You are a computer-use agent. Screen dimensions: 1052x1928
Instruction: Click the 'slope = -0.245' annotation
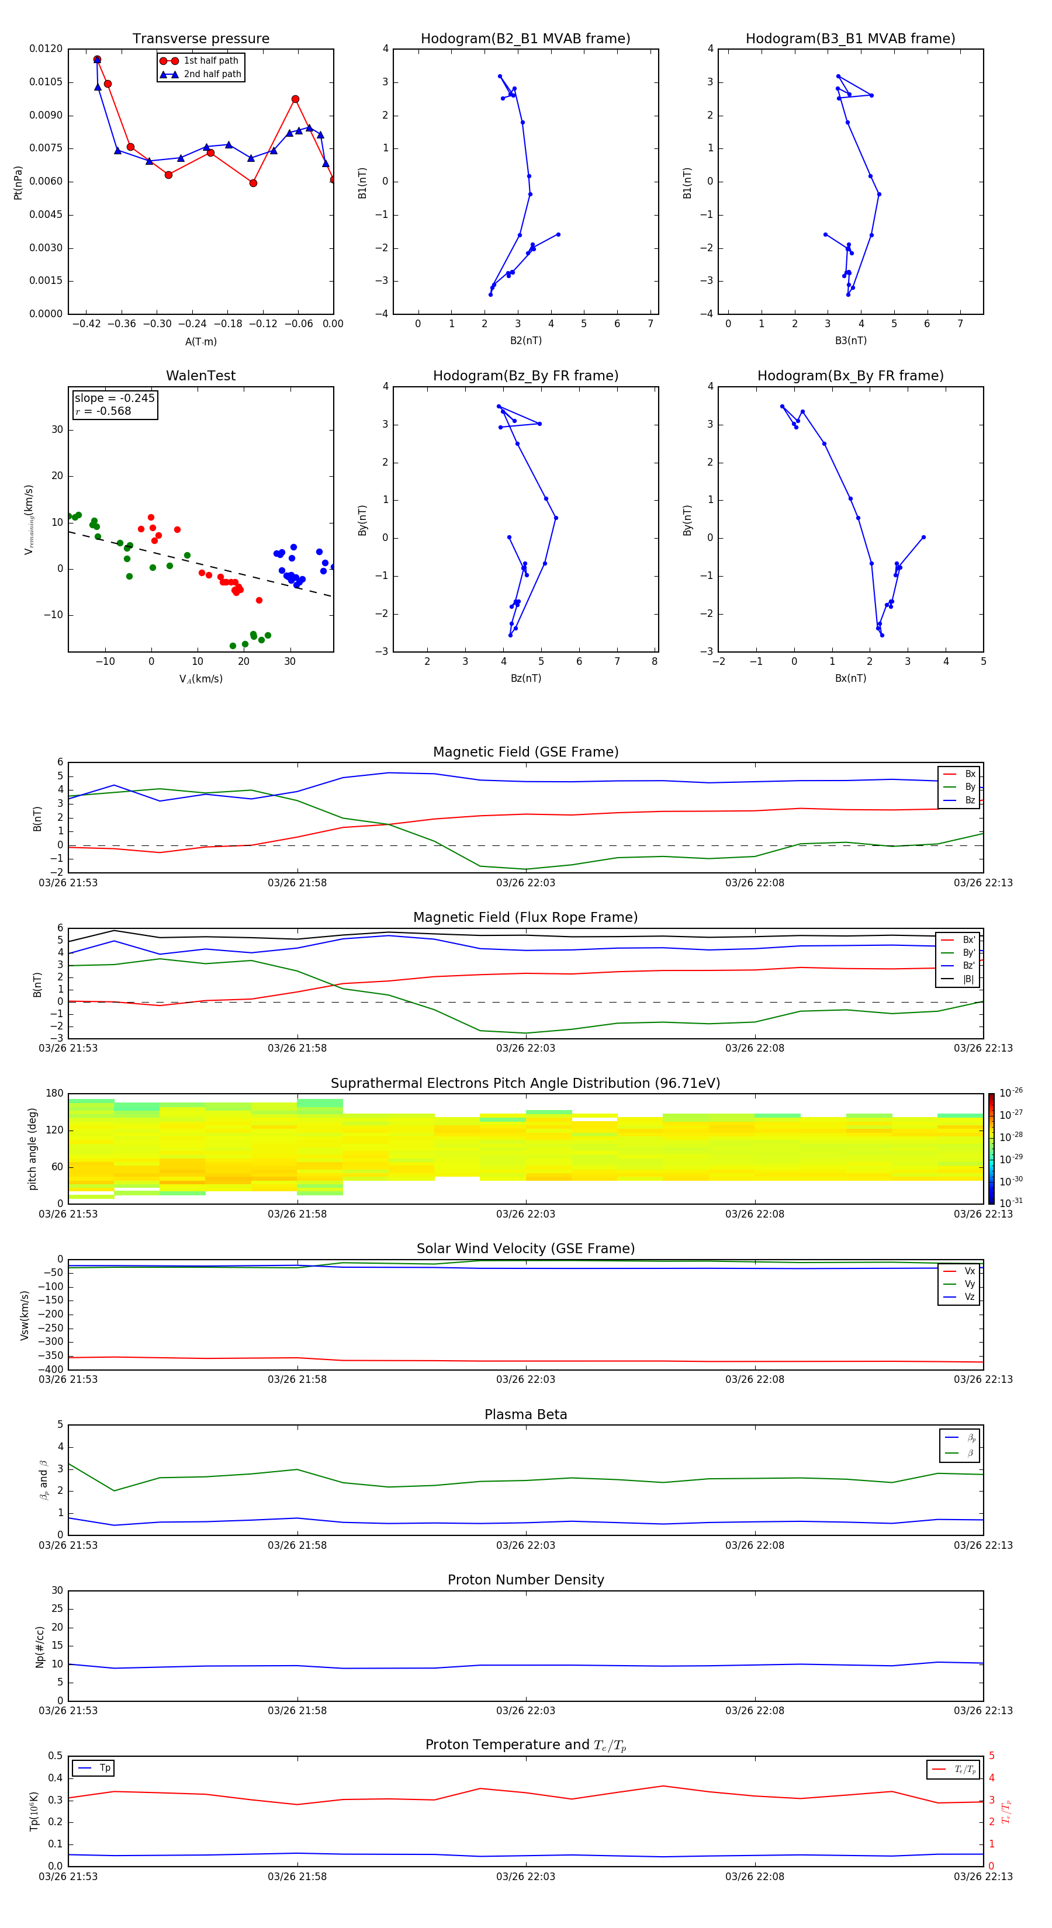pos(115,398)
